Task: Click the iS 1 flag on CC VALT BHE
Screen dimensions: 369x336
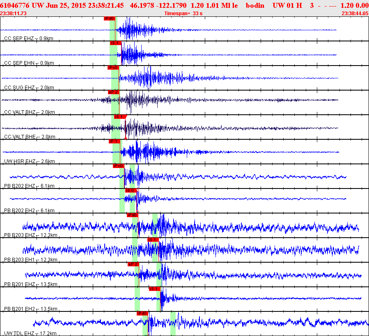Action: pos(119,117)
